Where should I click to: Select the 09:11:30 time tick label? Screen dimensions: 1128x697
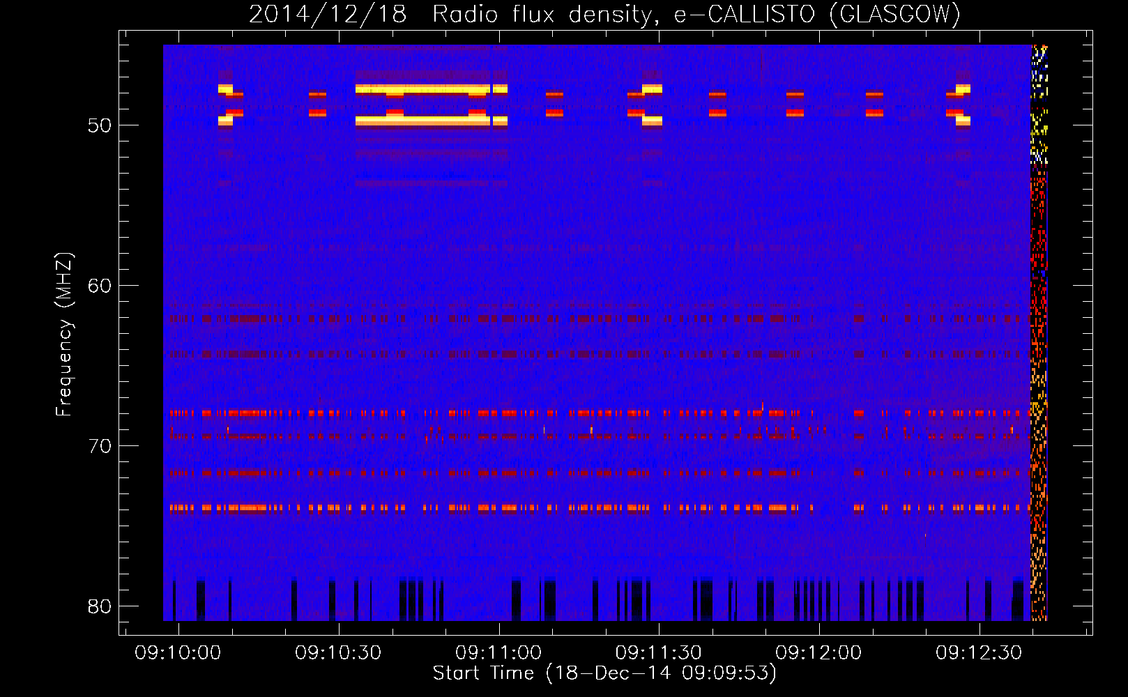click(x=658, y=653)
